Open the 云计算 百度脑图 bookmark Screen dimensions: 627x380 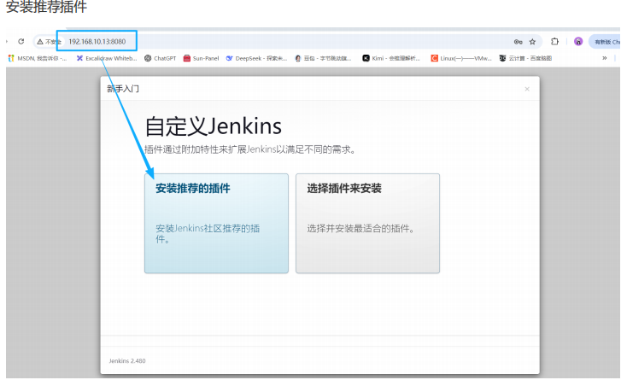[525, 58]
